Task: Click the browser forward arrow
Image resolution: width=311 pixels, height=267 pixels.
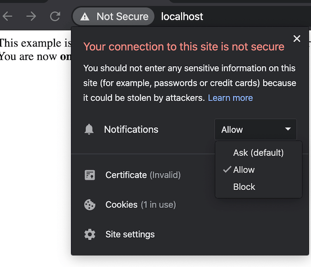Action: tap(31, 17)
